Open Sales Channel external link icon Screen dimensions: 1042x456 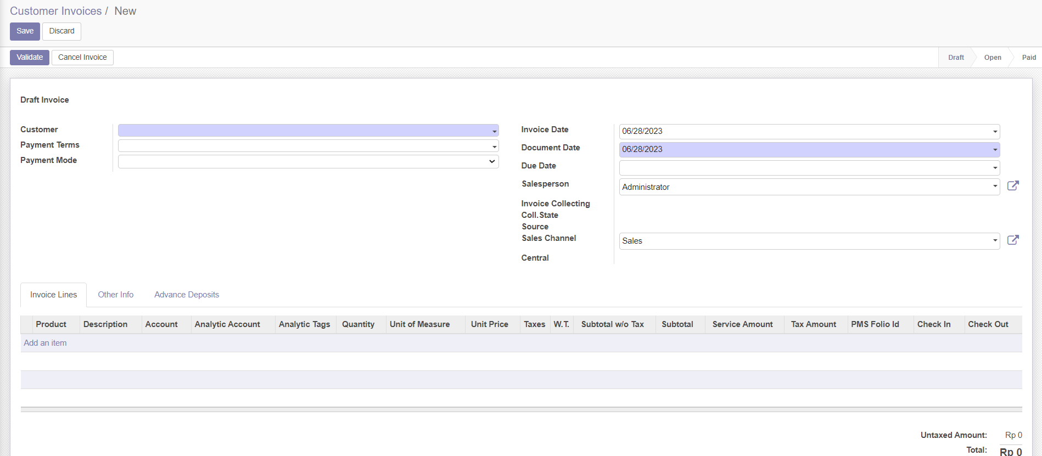[x=1013, y=240]
